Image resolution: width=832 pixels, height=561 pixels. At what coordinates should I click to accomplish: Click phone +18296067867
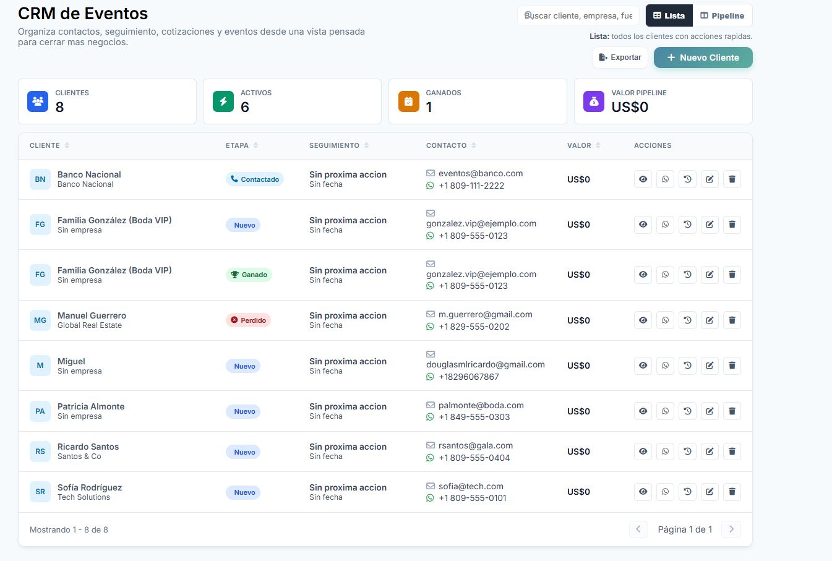[x=469, y=377]
